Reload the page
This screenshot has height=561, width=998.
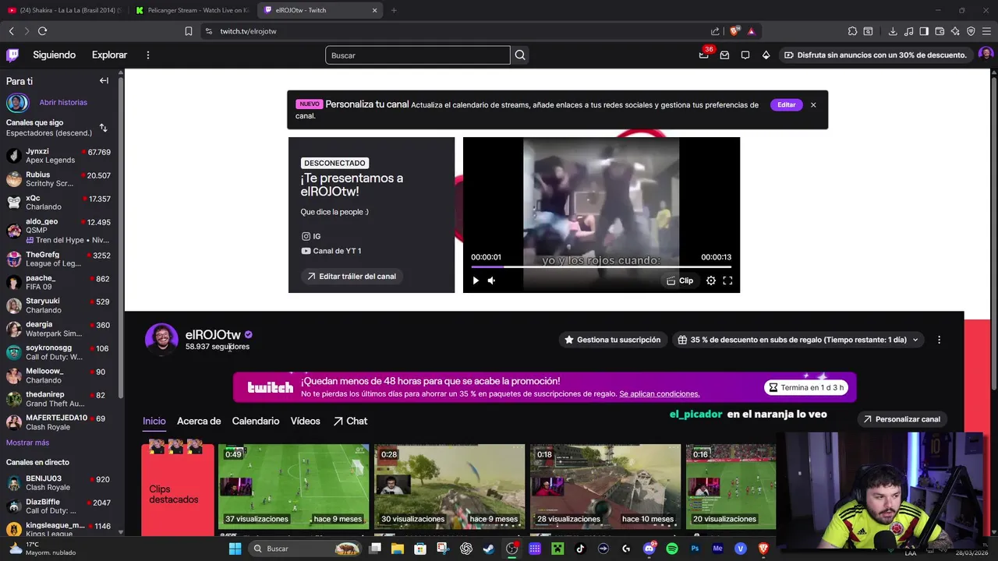click(x=42, y=31)
